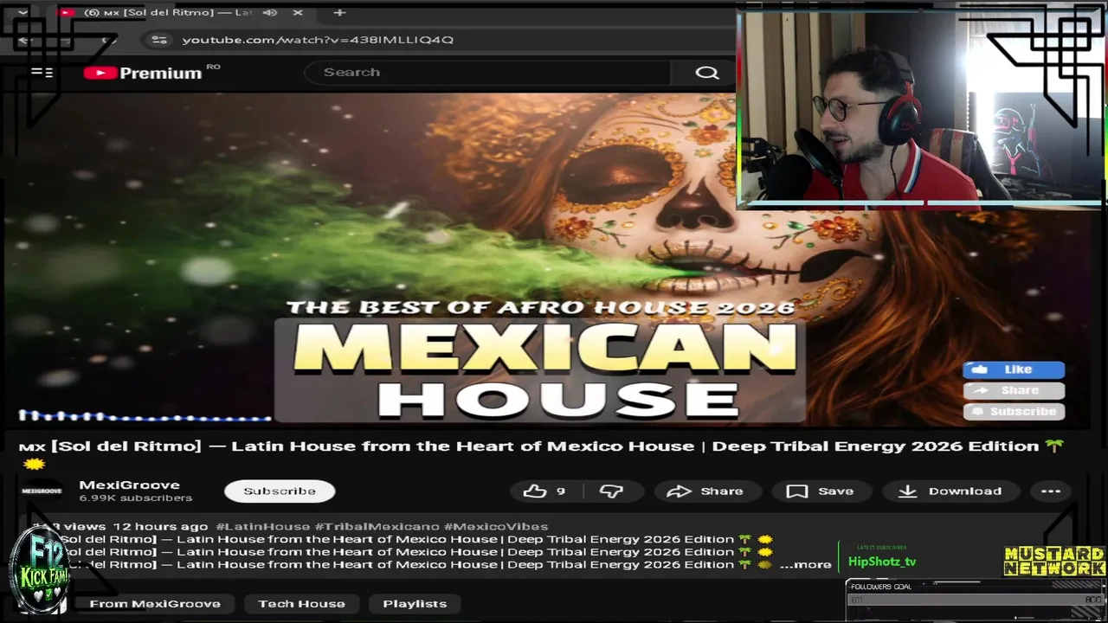Screen dimensions: 1108x623
Task: Mute the tab via speaker icon
Action: (270, 12)
